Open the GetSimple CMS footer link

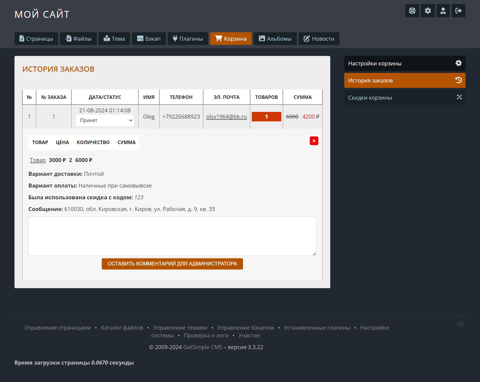[x=203, y=347]
